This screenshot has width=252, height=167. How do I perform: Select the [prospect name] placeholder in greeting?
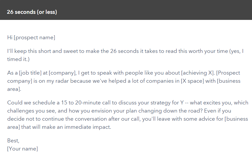pos(35,37)
